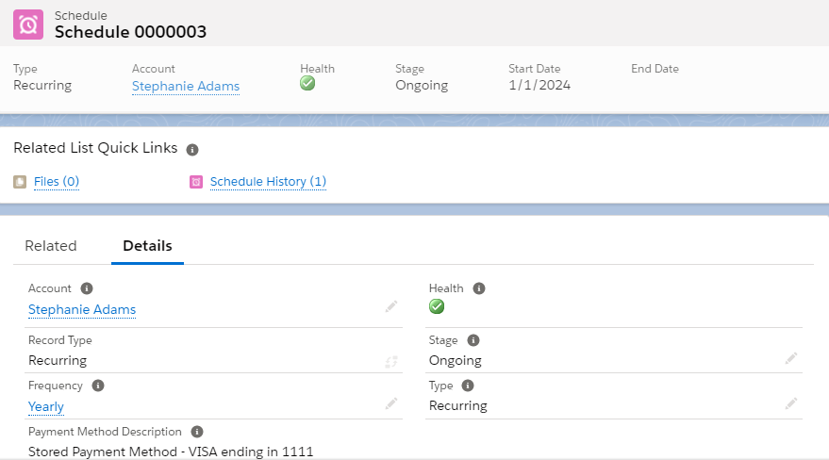Edit the Account field with pencil icon

tap(391, 307)
